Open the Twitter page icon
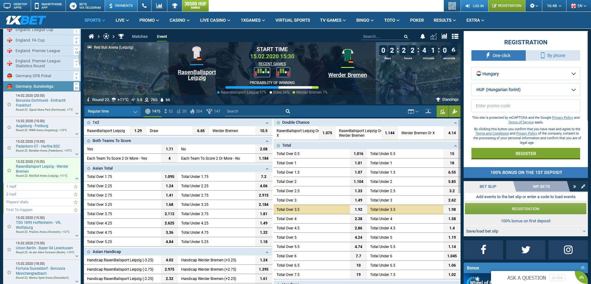Viewport: 591px width, 284px height. [525, 250]
